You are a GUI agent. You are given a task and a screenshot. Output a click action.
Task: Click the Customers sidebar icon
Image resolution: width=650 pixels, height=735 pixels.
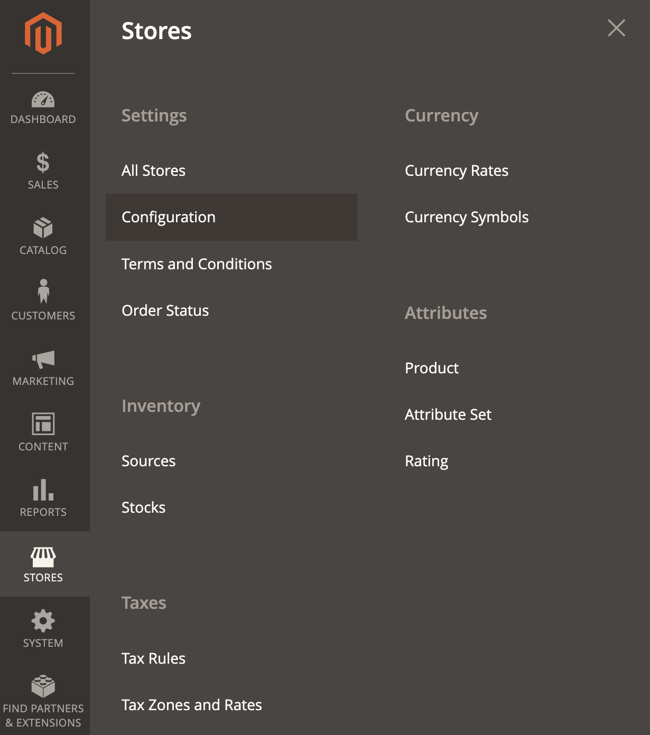[43, 301]
